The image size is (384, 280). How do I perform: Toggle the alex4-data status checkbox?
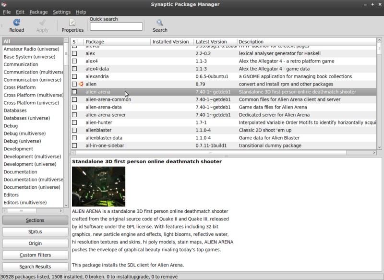coord(74,69)
